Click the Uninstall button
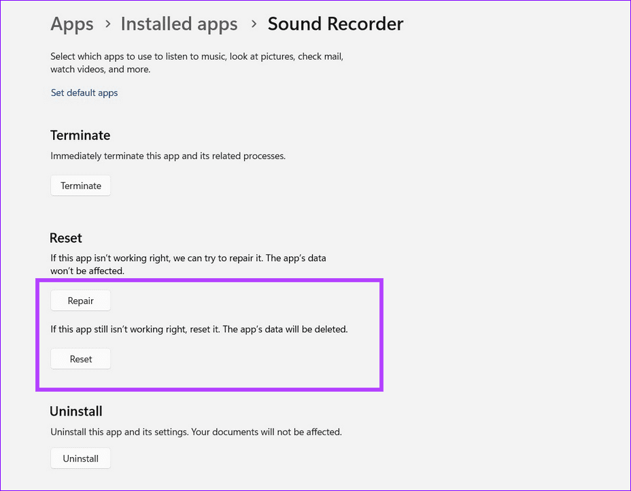Image resolution: width=631 pixels, height=491 pixels. pyautogui.click(x=80, y=458)
